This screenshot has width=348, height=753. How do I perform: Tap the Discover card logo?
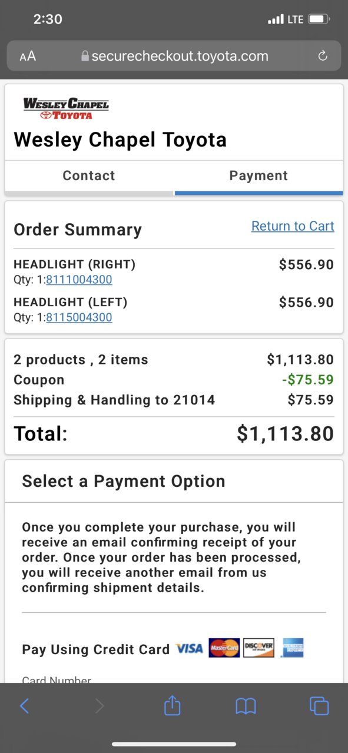pyautogui.click(x=259, y=648)
